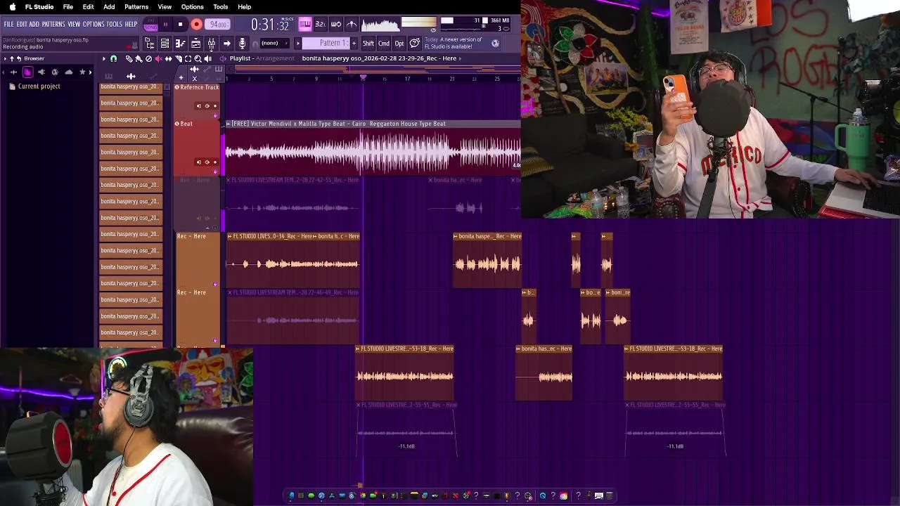Pause with the transport pause button
The width and height of the screenshot is (900, 506).
click(x=165, y=25)
